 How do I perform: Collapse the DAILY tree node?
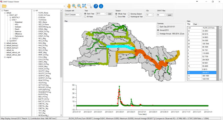tap(10, 20)
